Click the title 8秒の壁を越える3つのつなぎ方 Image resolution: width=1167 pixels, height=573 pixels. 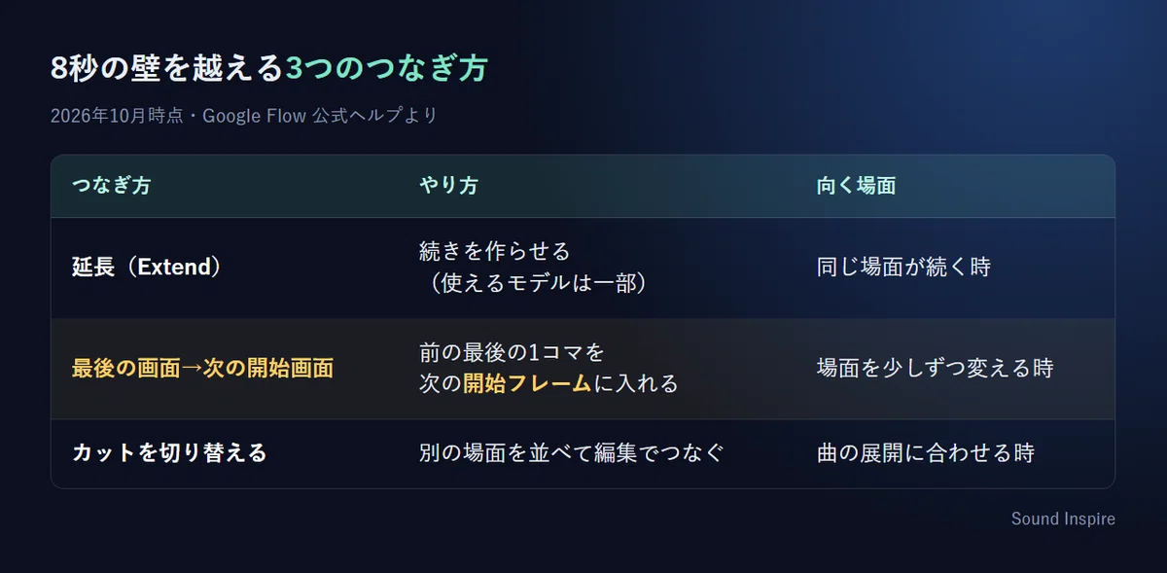[269, 69]
